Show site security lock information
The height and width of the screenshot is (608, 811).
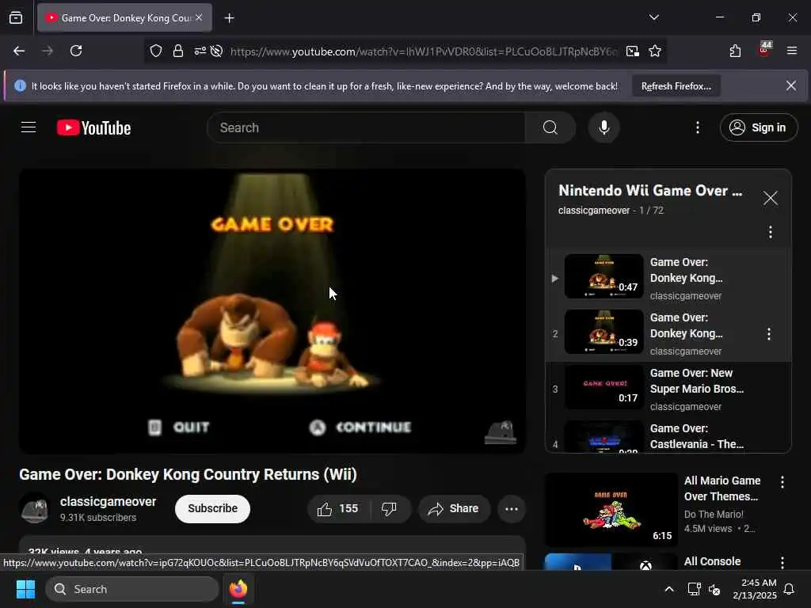[178, 51]
